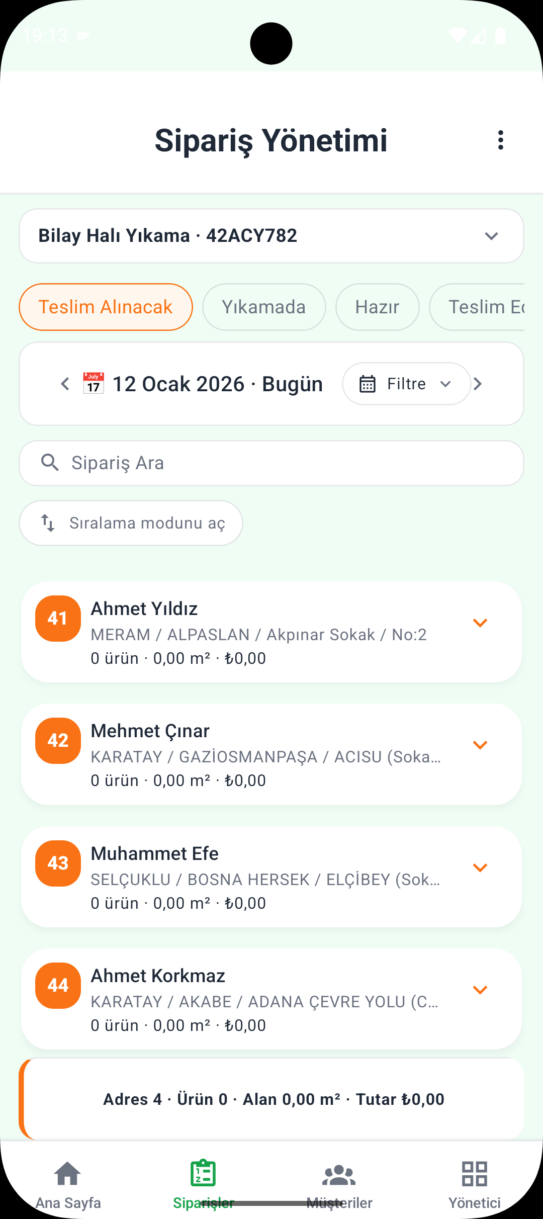Screen dimensions: 543x1219
Task: Expand Ahmet Yıldız order card
Action: [x=480, y=623]
